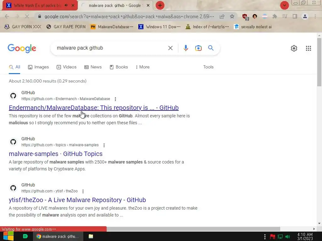The width and height of the screenshot is (322, 241).
Task: Switch to the Videos tab
Action: click(x=67, y=67)
